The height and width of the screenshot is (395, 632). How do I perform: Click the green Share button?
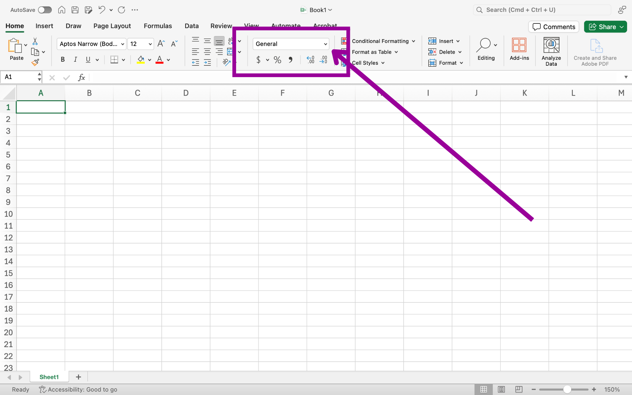[605, 27]
